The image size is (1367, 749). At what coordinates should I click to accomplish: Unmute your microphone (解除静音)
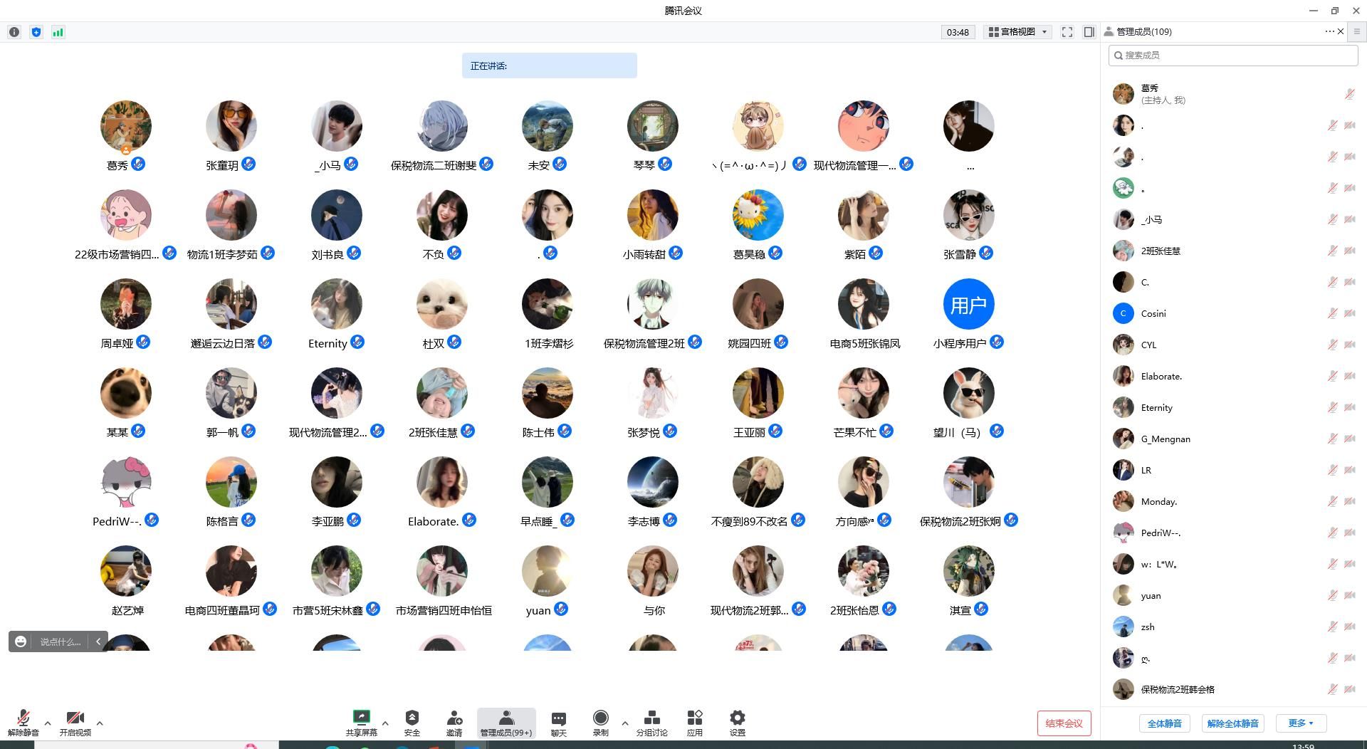pos(23,719)
